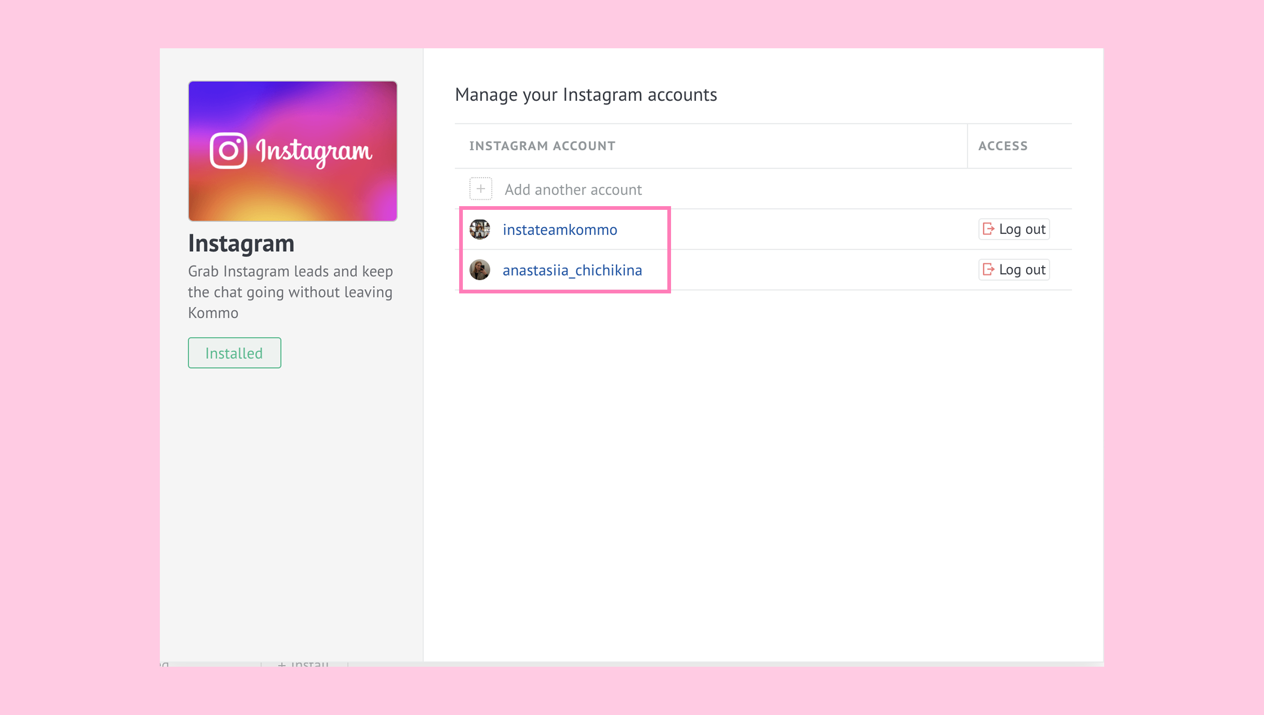The image size is (1264, 715).
Task: Click the instateamkommo profile avatar
Action: [x=480, y=229]
